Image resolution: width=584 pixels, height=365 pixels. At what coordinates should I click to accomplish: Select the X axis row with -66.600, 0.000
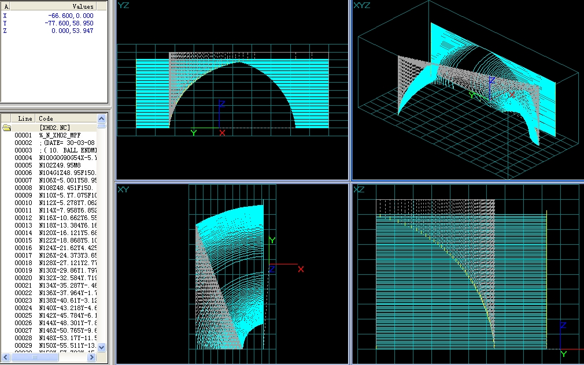coord(49,16)
